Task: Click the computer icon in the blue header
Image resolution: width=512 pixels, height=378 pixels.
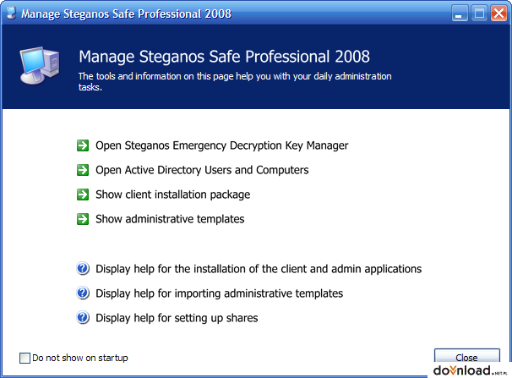Action: tap(40, 66)
